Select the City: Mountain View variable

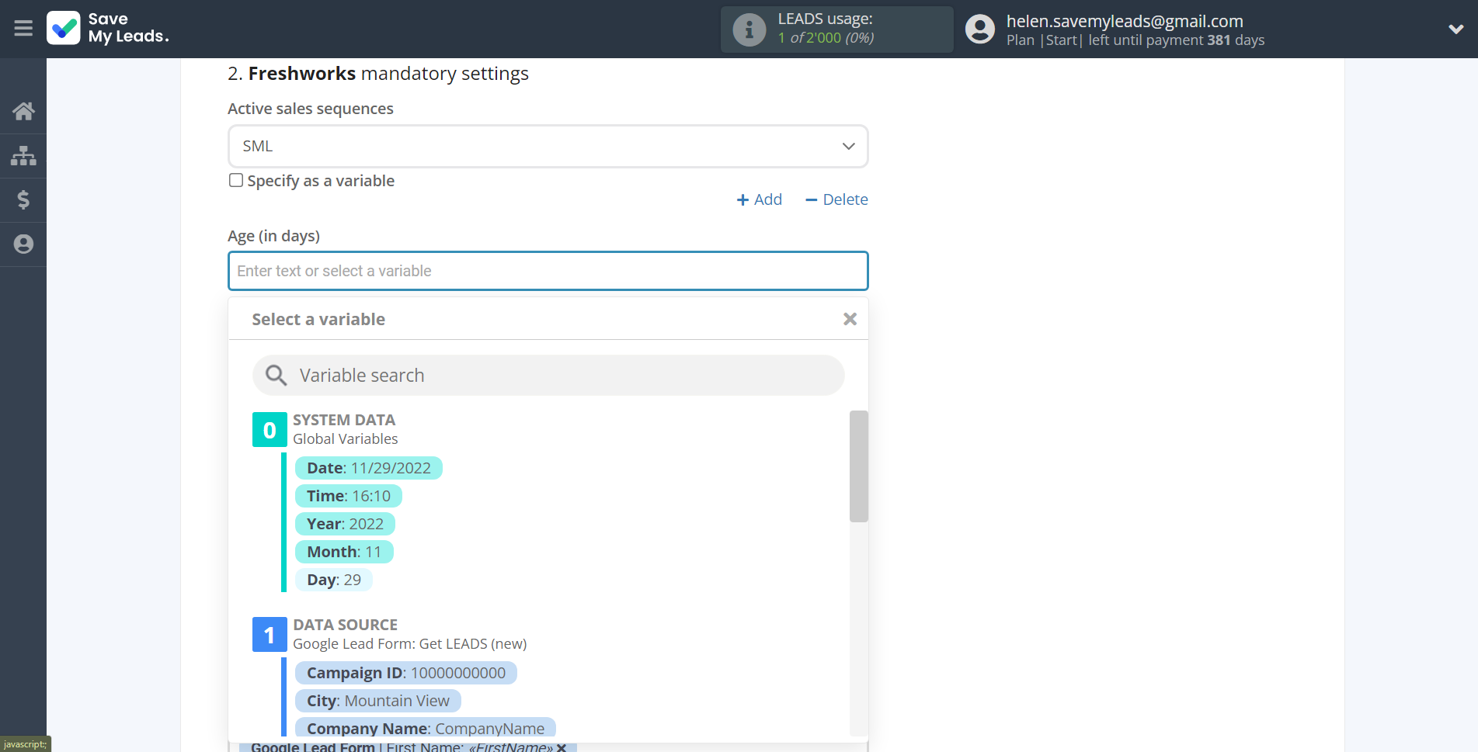click(377, 701)
